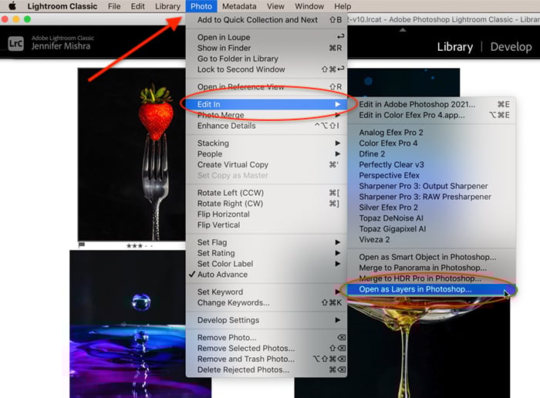
Task: Expand the Set Flag submenu
Action: tap(266, 242)
